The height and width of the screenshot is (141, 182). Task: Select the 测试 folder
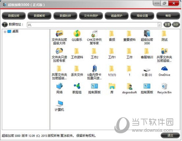point(164,36)
